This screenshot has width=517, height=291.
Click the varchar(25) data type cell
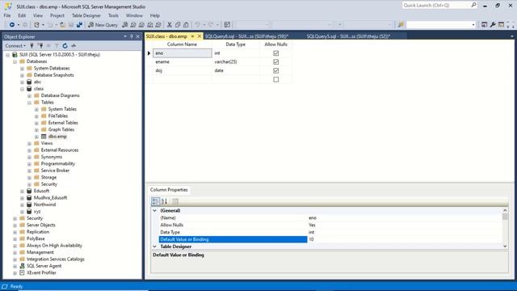point(236,61)
